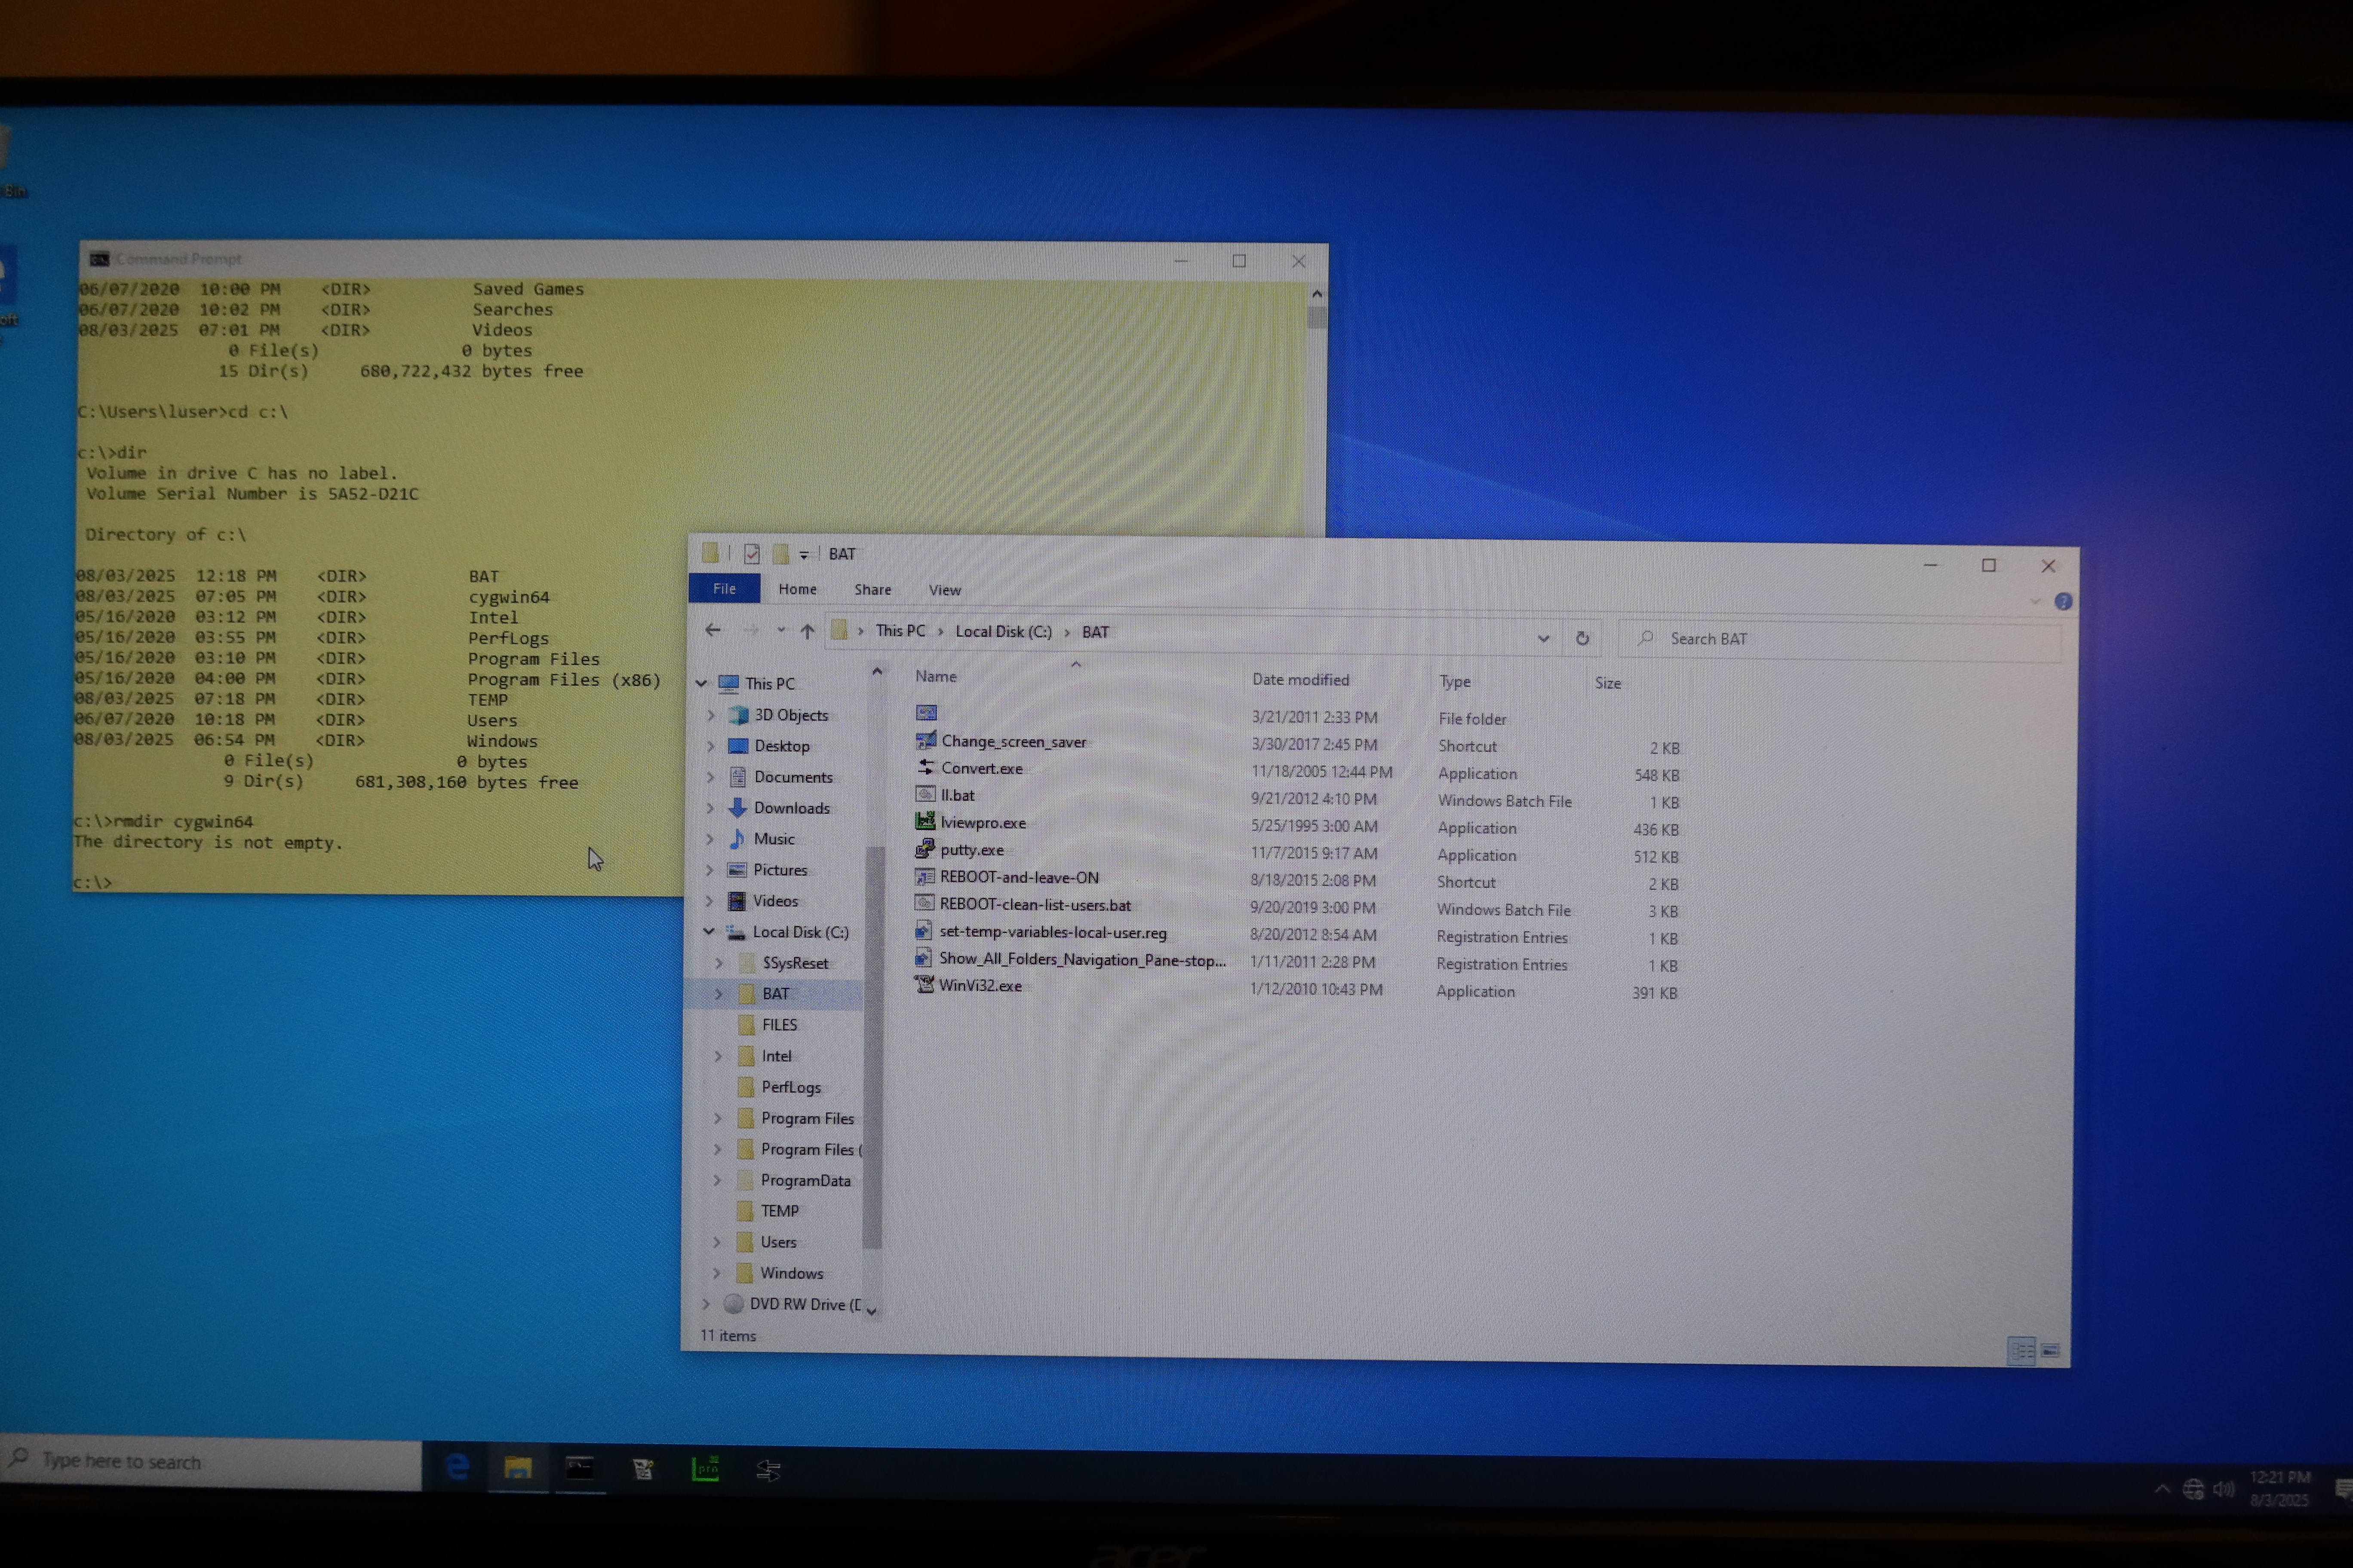Open the File menu tab
The height and width of the screenshot is (1568, 2353).
[x=724, y=589]
